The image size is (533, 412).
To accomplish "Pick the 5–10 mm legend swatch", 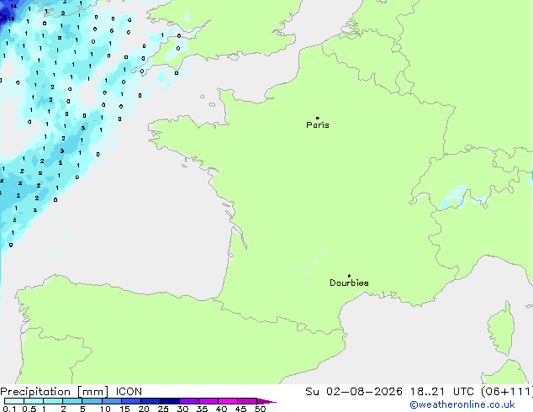I will [x=92, y=401].
